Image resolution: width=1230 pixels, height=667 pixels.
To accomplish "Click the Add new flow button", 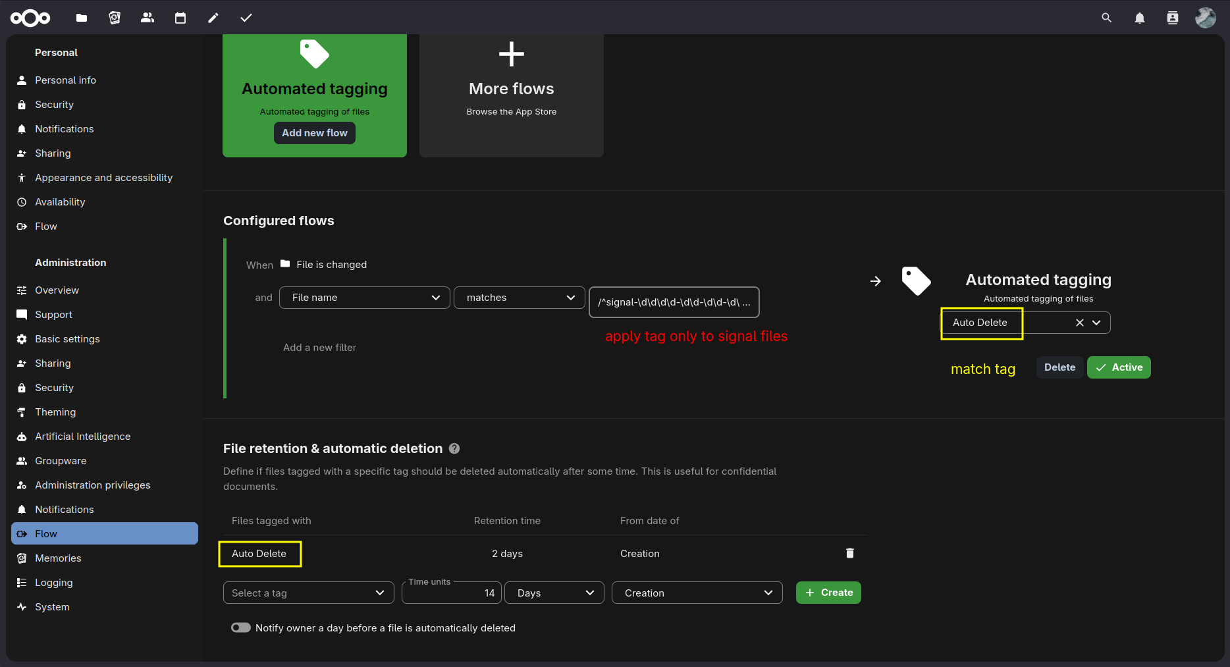I will pos(315,133).
